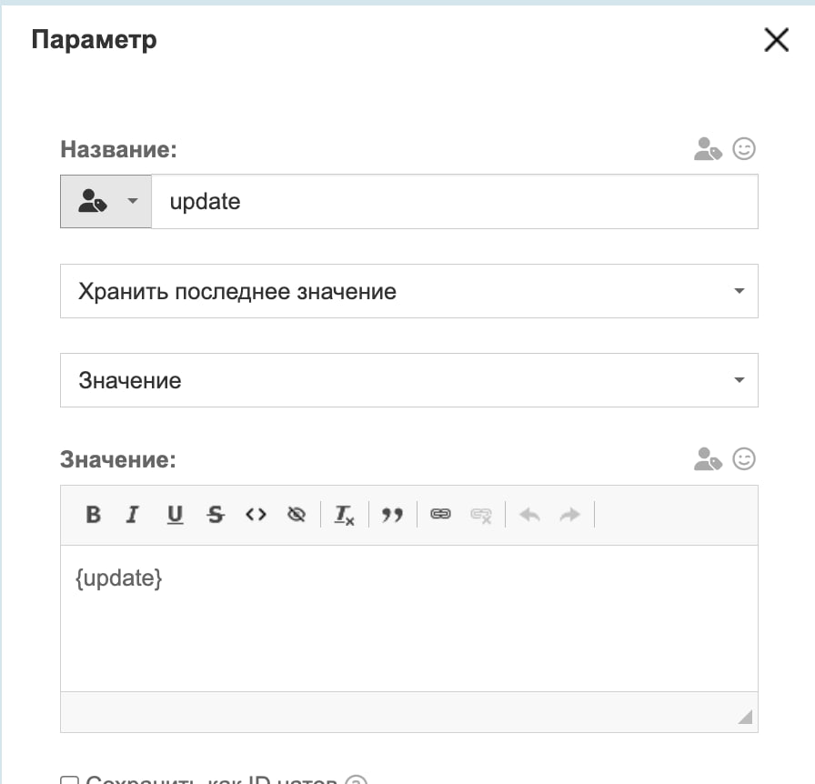Image resolution: width=815 pixels, height=784 pixels.
Task: Close the 'Параметр' dialog
Action: [x=776, y=40]
